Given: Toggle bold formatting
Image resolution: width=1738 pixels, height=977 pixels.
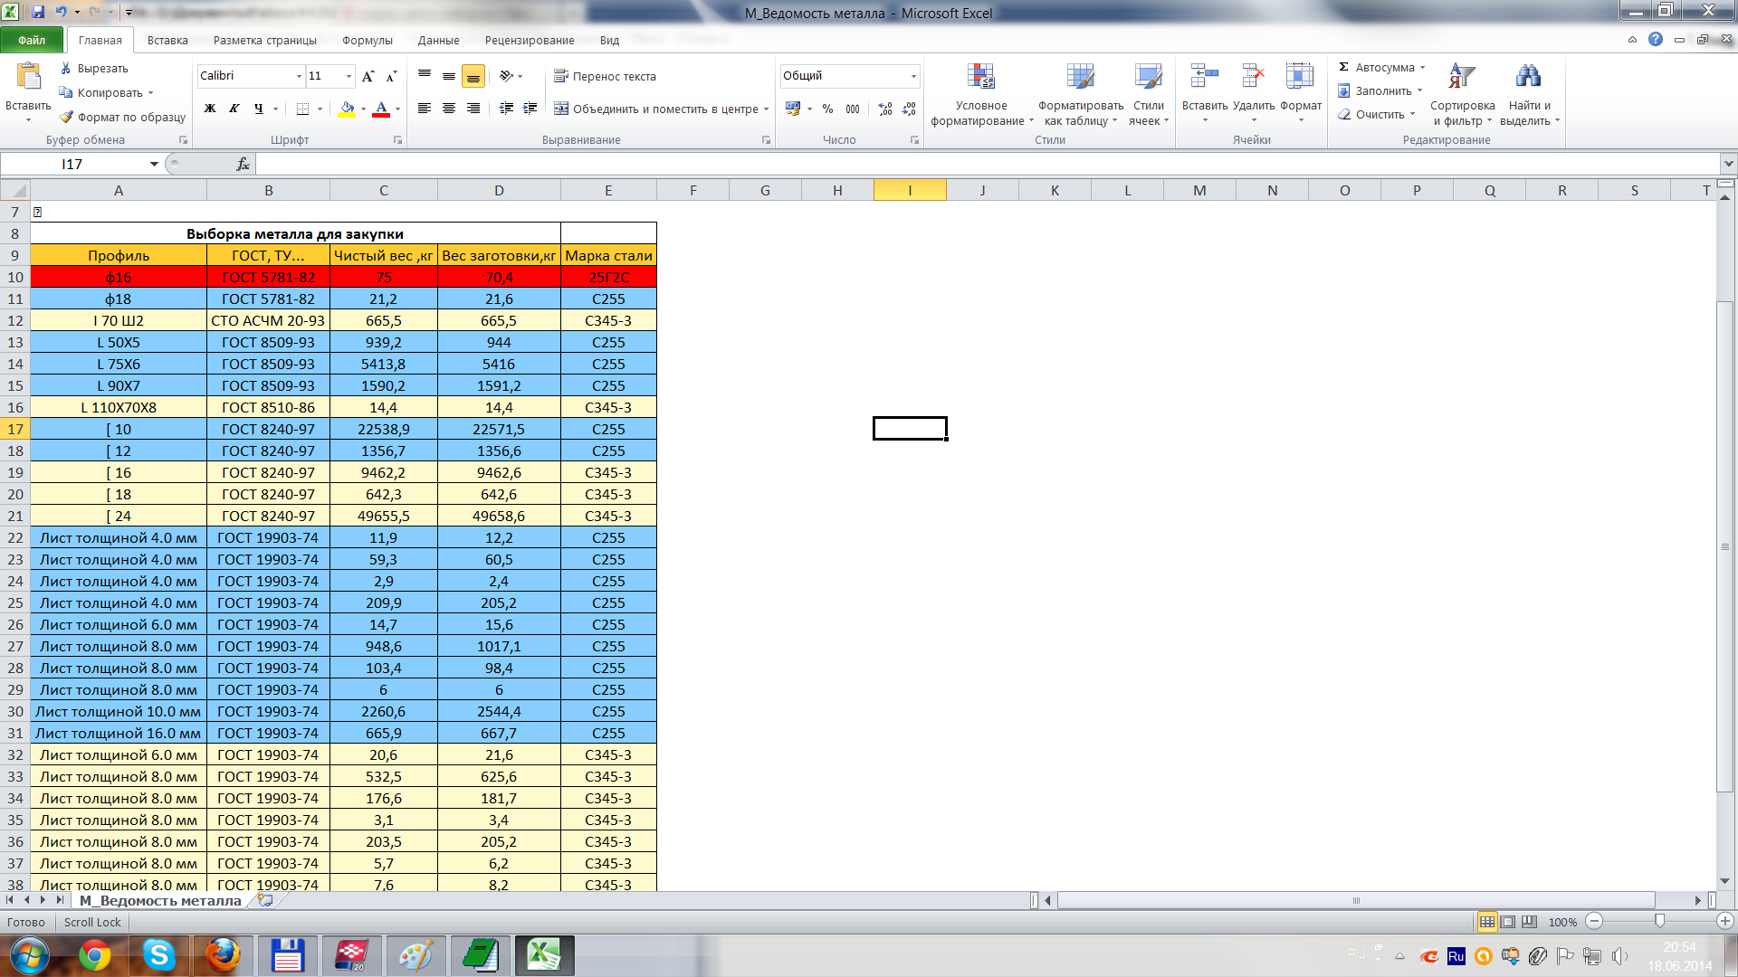Looking at the screenshot, I should click(x=210, y=109).
